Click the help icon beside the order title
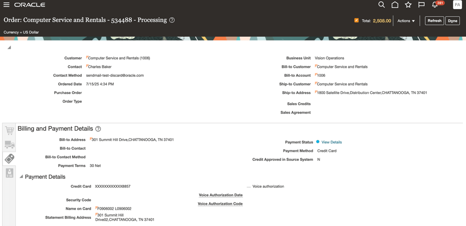 pos(172,20)
